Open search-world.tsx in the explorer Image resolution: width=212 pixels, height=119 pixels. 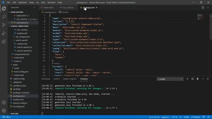pyautogui.click(x=24, y=51)
